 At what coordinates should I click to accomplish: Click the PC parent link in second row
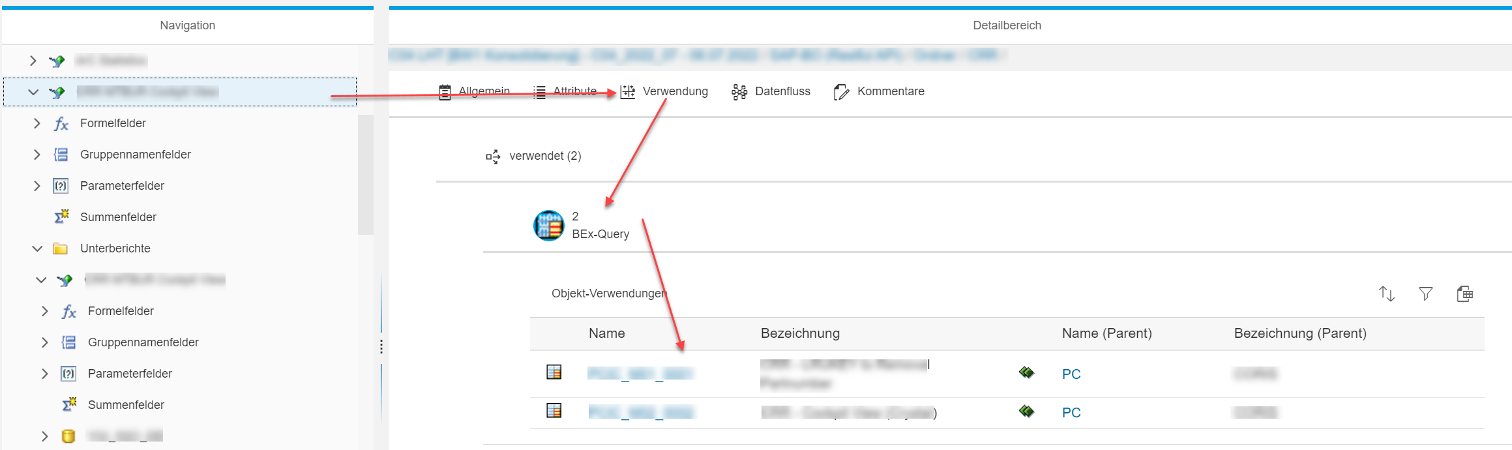click(1071, 413)
